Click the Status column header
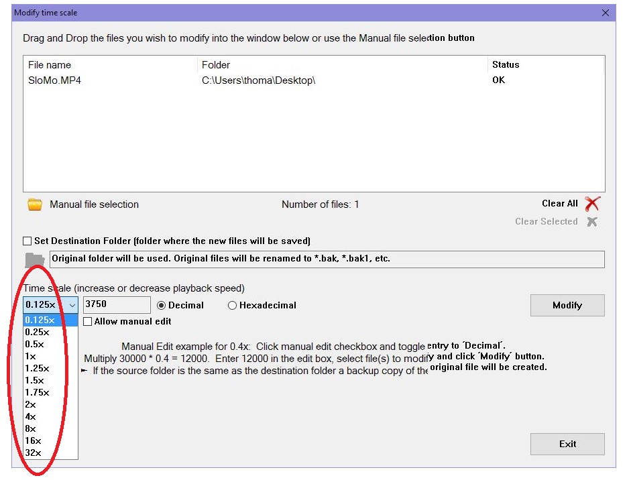 pyautogui.click(x=506, y=65)
